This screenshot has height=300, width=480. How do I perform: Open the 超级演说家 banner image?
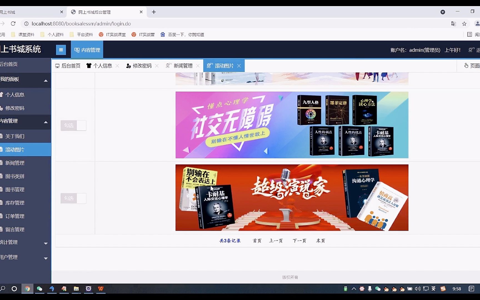pos(292,197)
